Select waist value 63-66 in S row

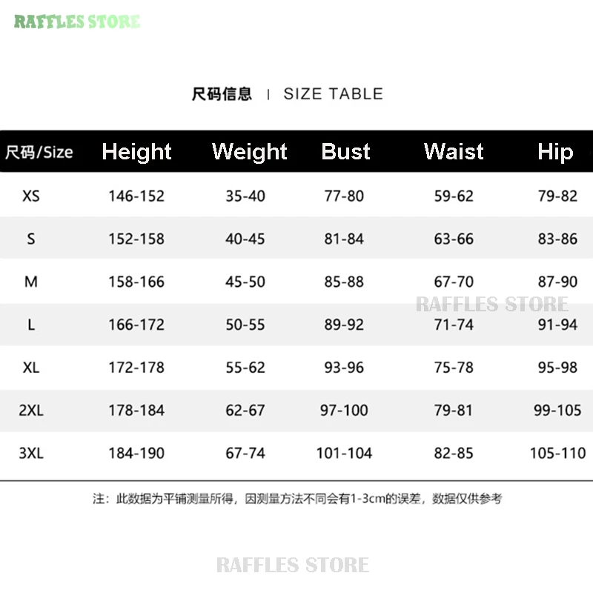coord(454,239)
